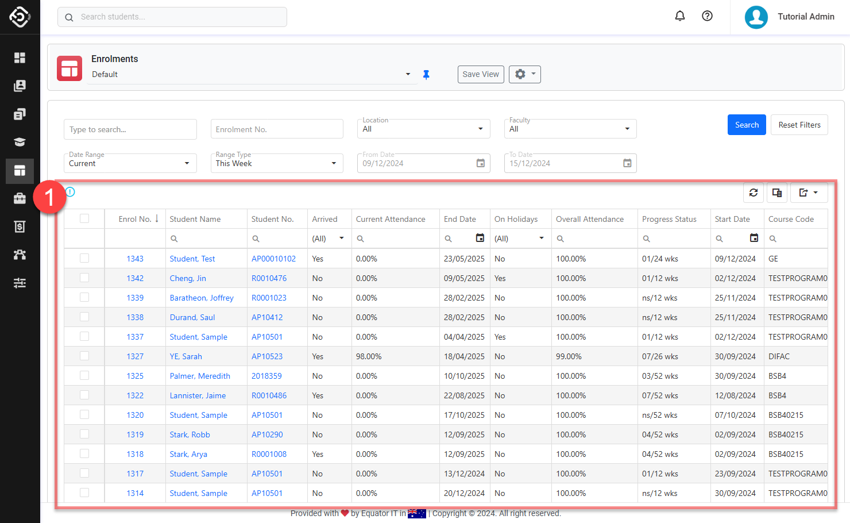
Task: Open the briefcase icon in sidebar
Action: coord(20,198)
